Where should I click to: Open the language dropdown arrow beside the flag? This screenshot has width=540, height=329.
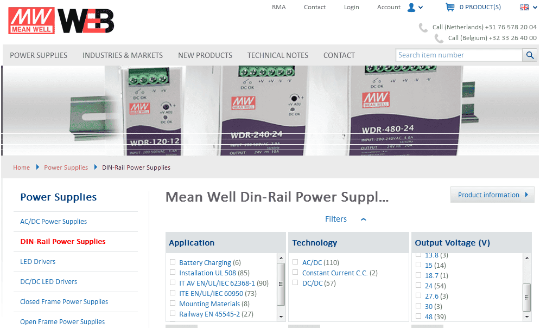click(x=535, y=7)
